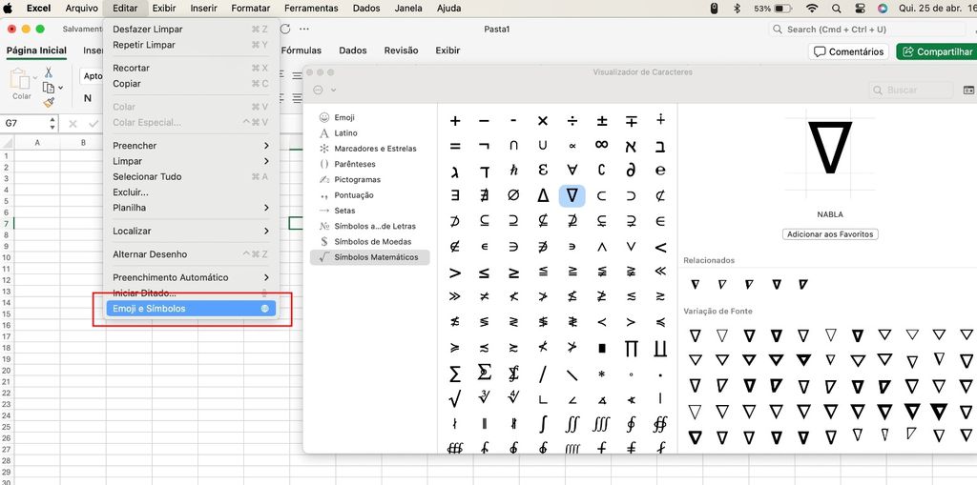Viewport: 977px width, 485px height.
Task: Select the equals sign symbol
Action: (455, 146)
